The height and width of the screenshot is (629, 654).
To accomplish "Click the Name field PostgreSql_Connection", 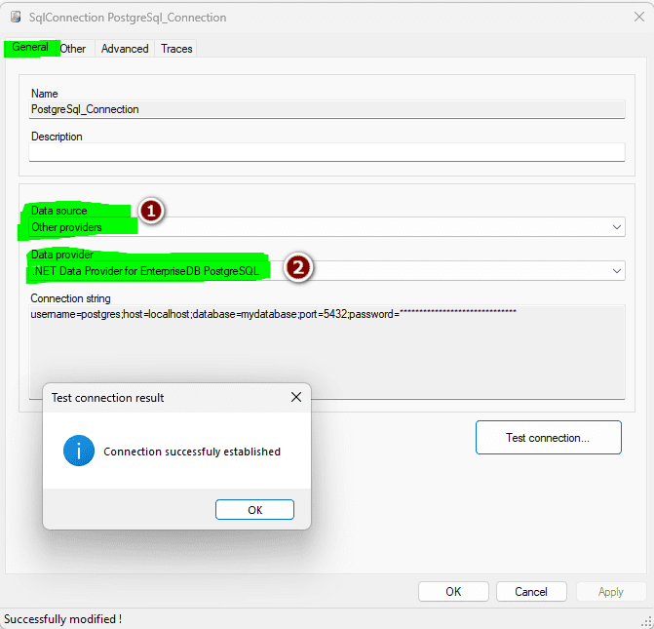I will pos(327,109).
